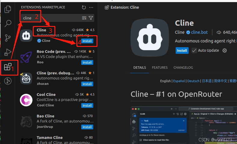Click the Cline demo screenshot preview
The height and width of the screenshot is (144, 237).
(184, 125)
